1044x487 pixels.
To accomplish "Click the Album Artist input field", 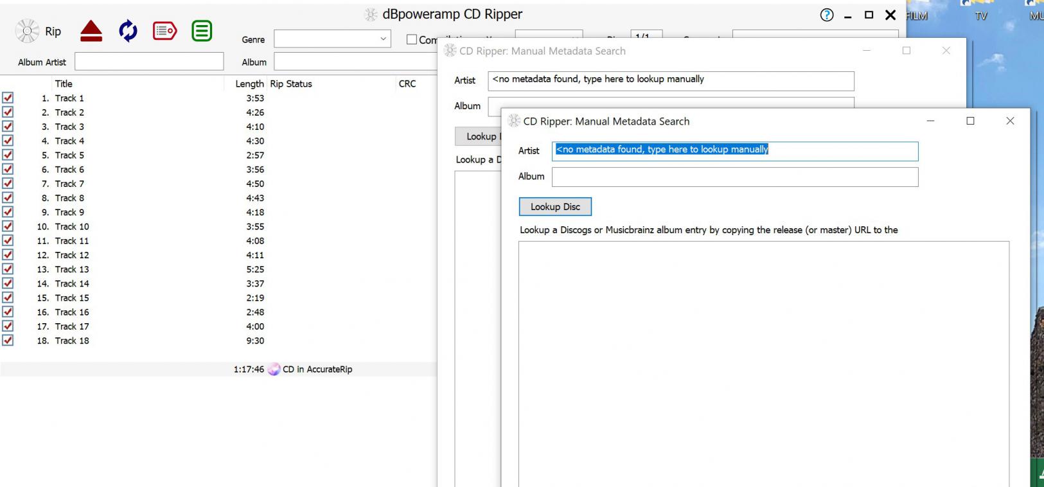I will pos(149,62).
